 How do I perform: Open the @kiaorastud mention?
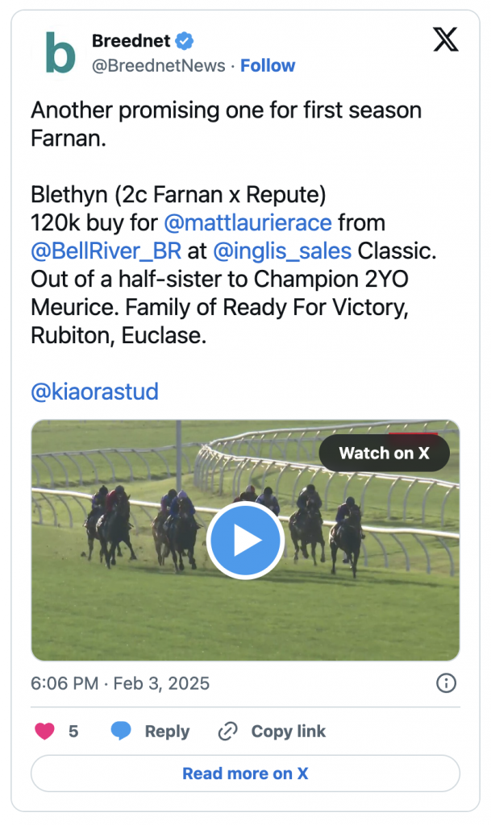[94, 392]
